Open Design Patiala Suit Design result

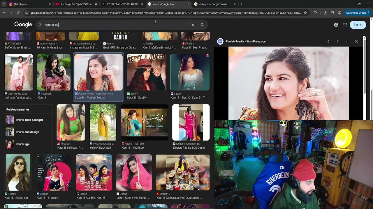pyautogui.click(x=191, y=122)
